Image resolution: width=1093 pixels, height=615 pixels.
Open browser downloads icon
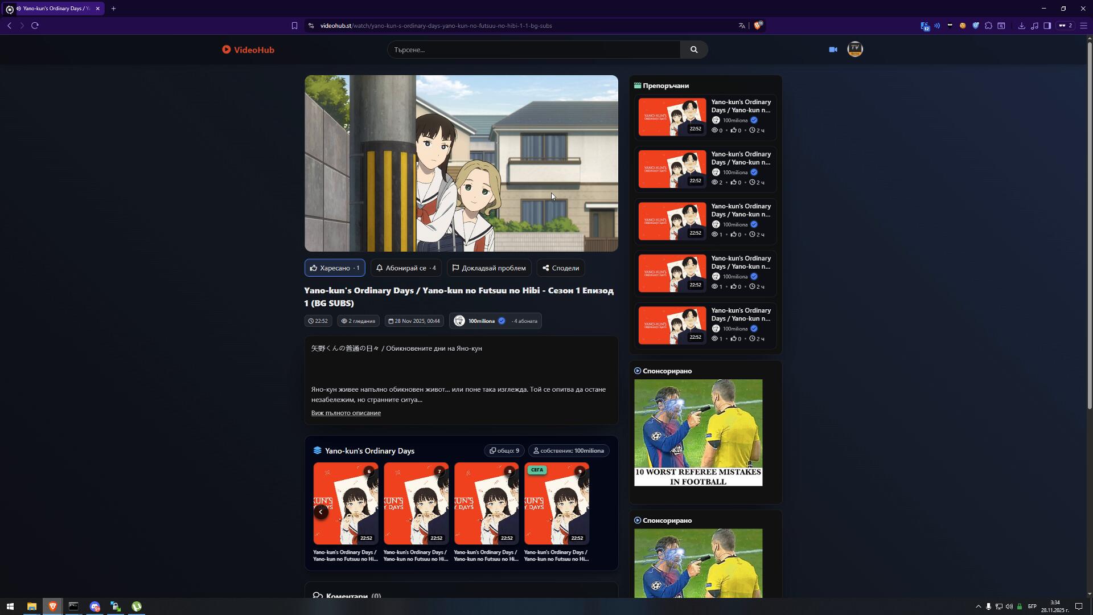[x=1021, y=26]
